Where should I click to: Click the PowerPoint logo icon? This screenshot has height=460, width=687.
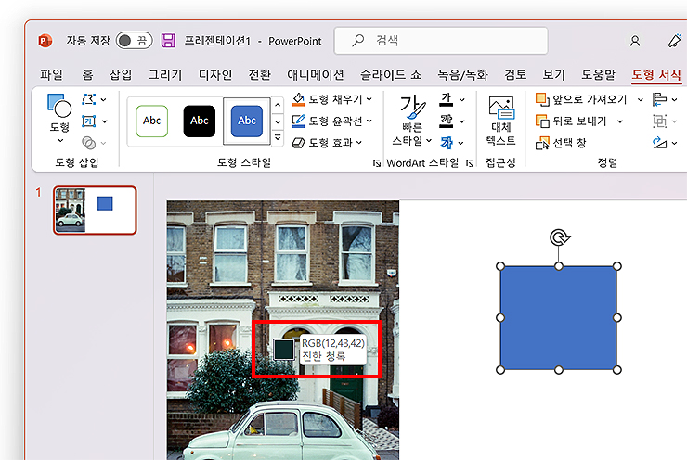click(45, 41)
